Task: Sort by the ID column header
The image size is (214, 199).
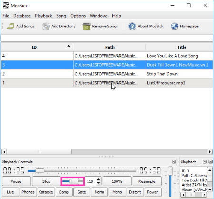Action: point(37,47)
